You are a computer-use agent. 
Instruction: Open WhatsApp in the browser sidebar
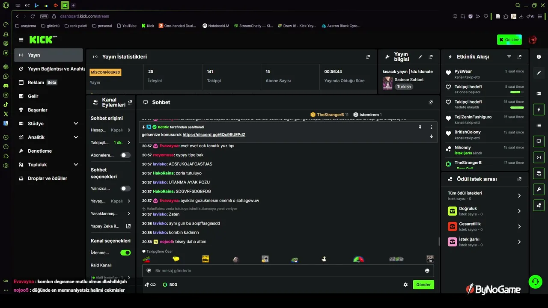tap(6, 76)
